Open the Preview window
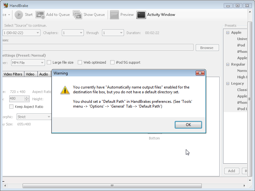255x191 pixels. click(x=114, y=15)
